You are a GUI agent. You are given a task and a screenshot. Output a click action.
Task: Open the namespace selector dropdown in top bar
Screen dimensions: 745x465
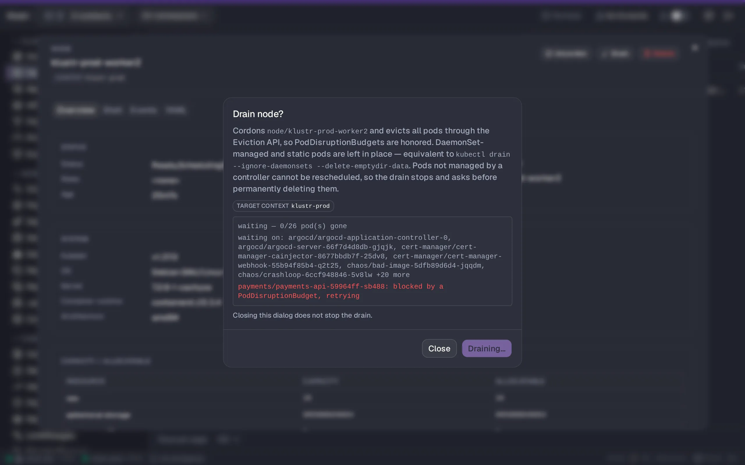pos(174,16)
